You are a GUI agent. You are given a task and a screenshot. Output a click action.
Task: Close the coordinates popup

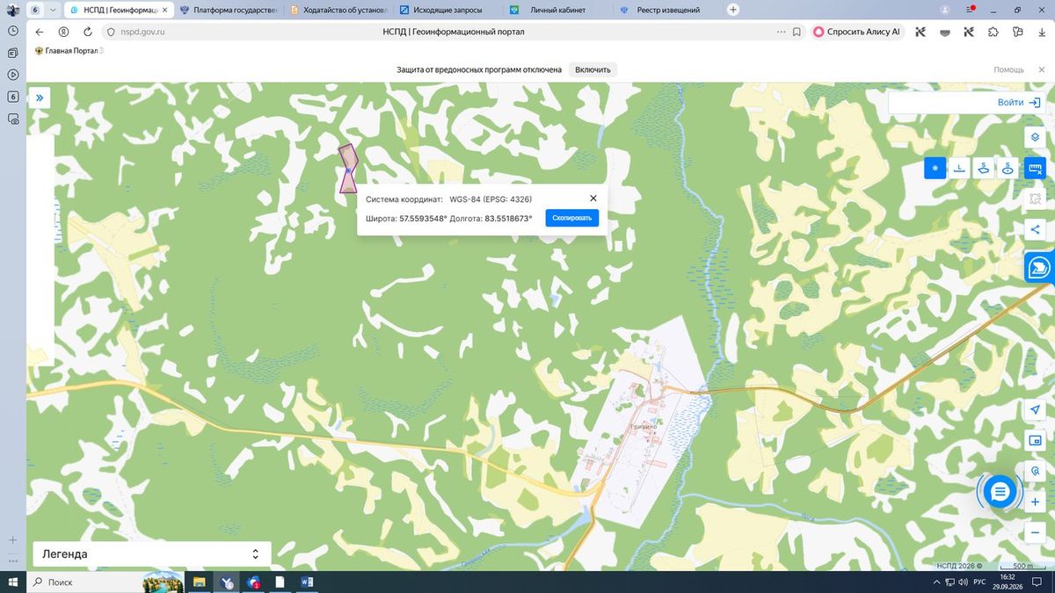click(x=593, y=199)
